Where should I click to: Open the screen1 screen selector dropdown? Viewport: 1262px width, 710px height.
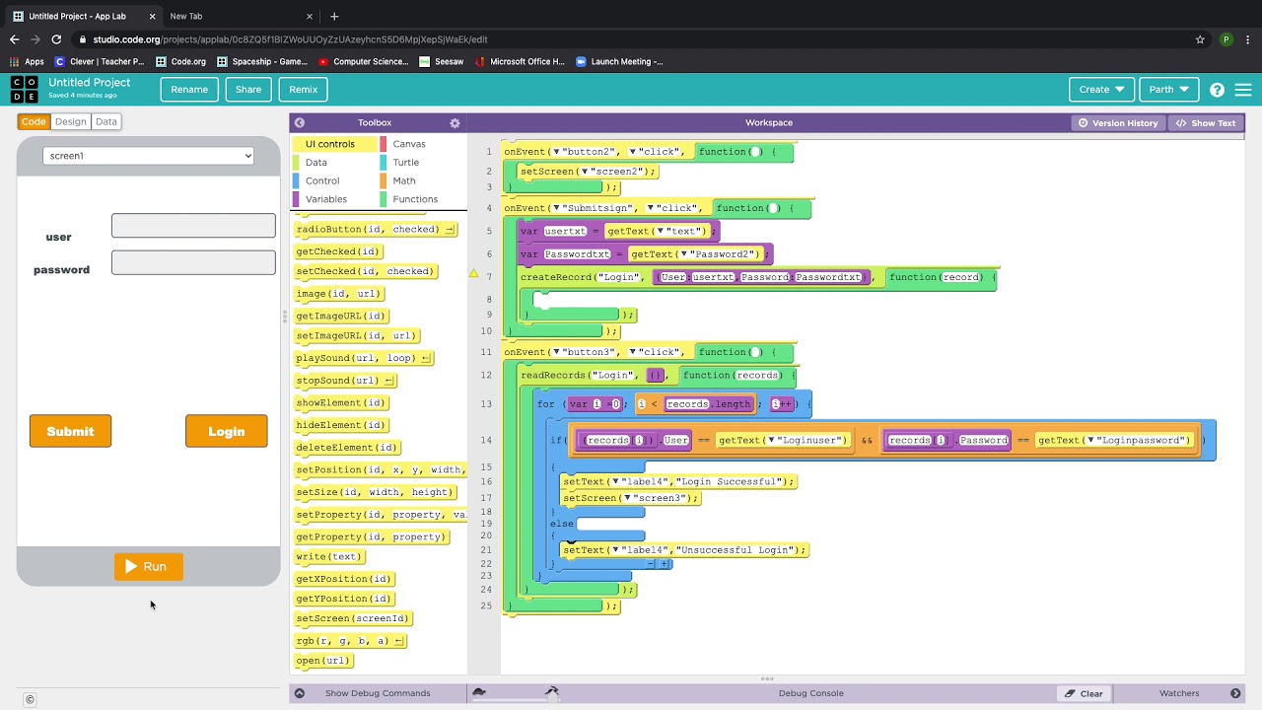click(148, 156)
